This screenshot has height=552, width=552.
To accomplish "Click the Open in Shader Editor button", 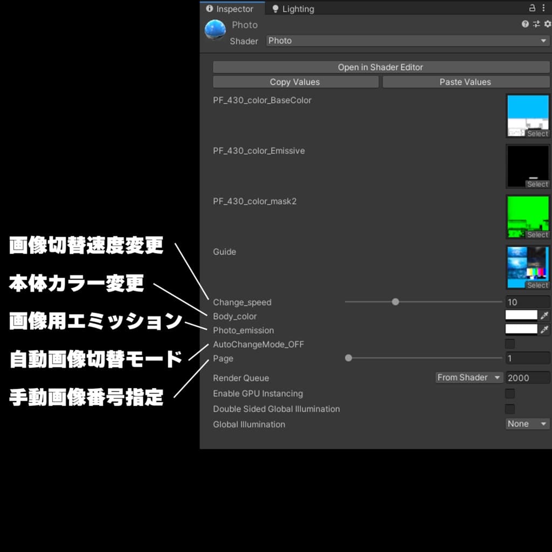I will (381, 67).
